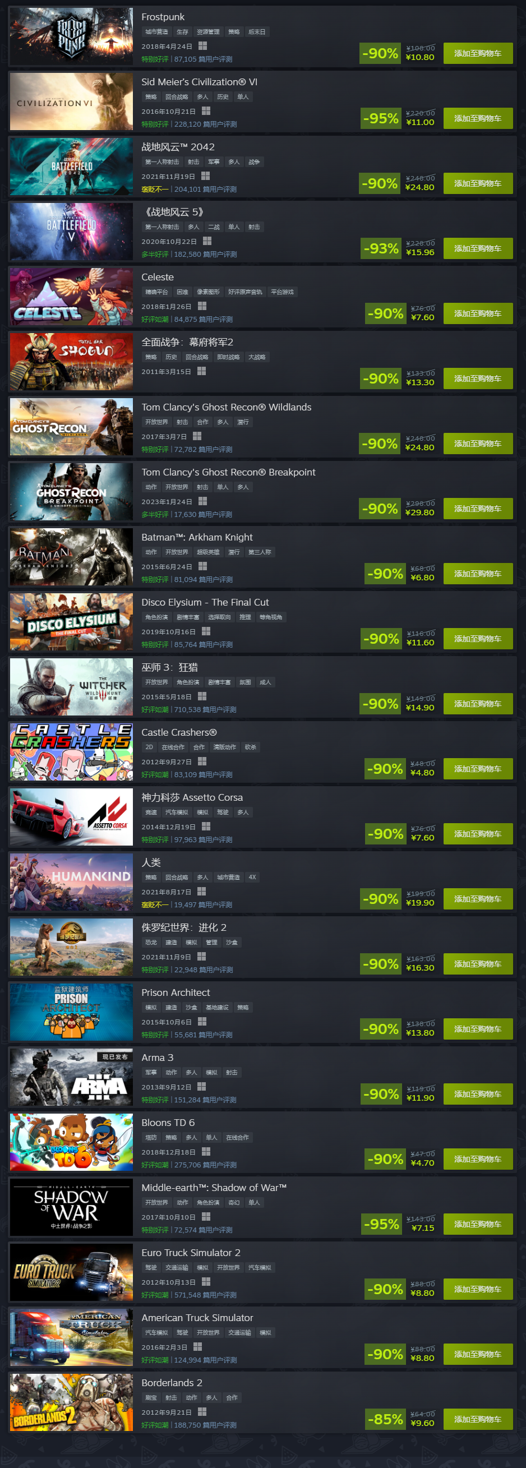Click the Windows icon beside Borderlands 2's release date

[x=202, y=1411]
